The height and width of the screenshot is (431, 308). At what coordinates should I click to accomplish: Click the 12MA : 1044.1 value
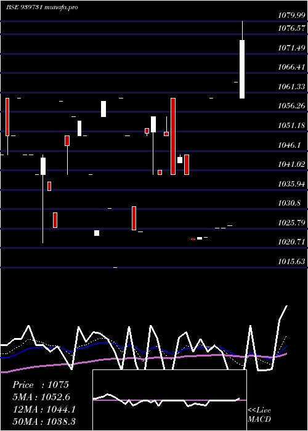(44, 409)
